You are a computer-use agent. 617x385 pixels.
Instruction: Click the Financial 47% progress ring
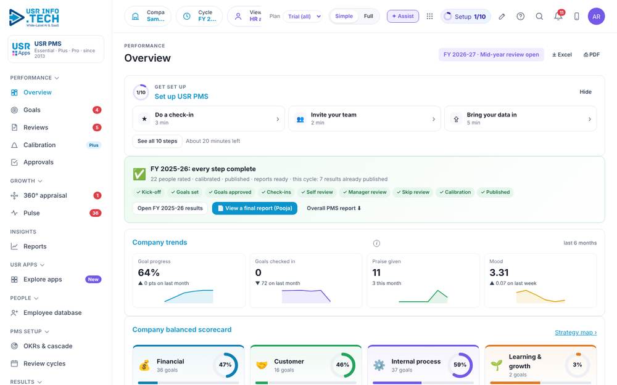point(225,365)
